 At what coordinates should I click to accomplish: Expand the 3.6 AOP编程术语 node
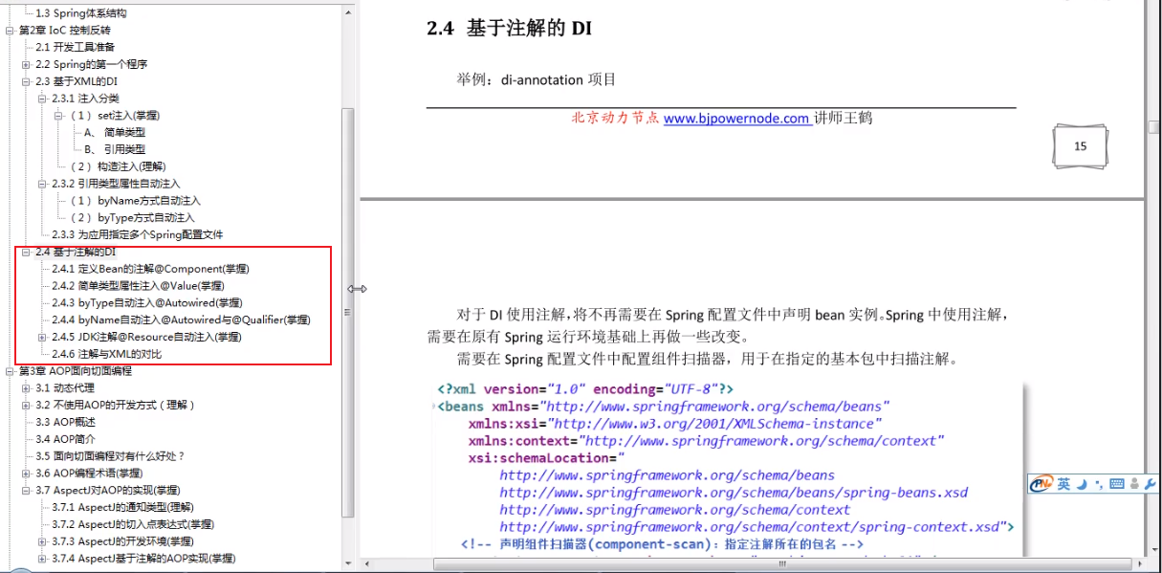click(x=26, y=474)
